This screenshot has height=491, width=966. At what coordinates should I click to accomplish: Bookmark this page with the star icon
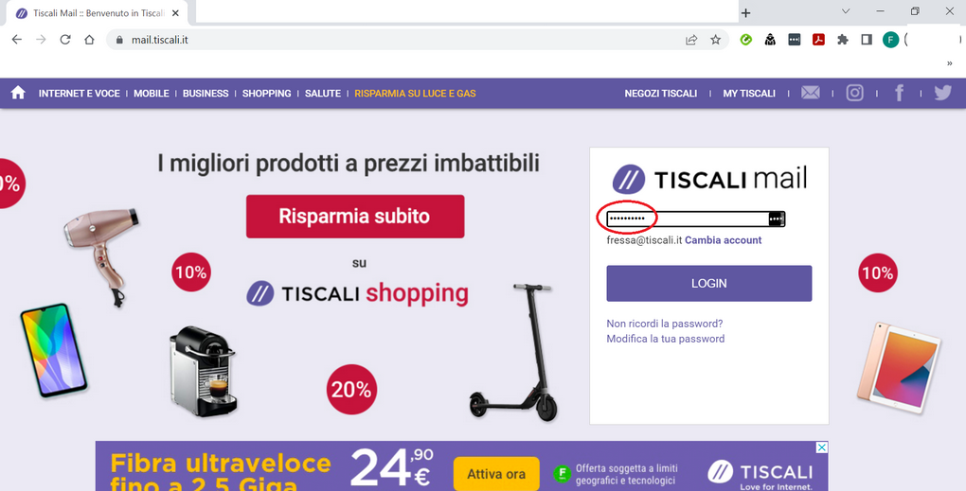point(715,40)
